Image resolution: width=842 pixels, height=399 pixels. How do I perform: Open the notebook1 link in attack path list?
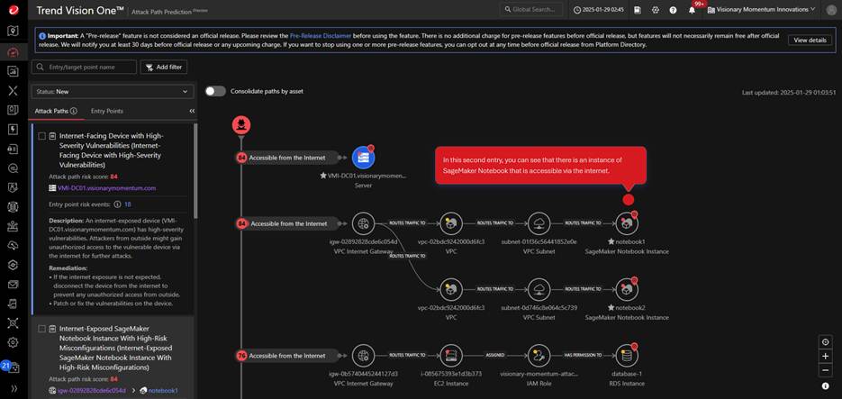[163, 390]
